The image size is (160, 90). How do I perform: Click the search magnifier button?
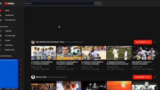[98, 3]
